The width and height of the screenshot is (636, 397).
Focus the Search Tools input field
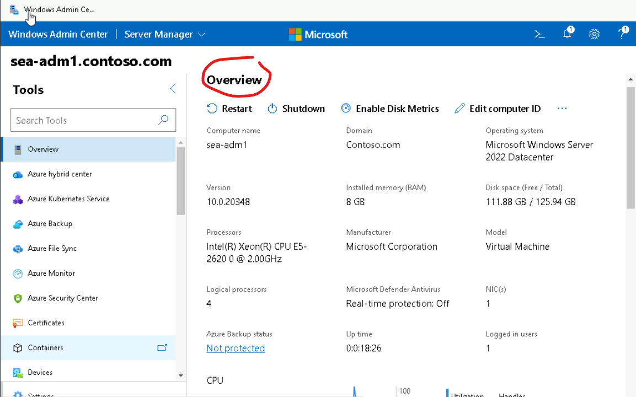93,120
